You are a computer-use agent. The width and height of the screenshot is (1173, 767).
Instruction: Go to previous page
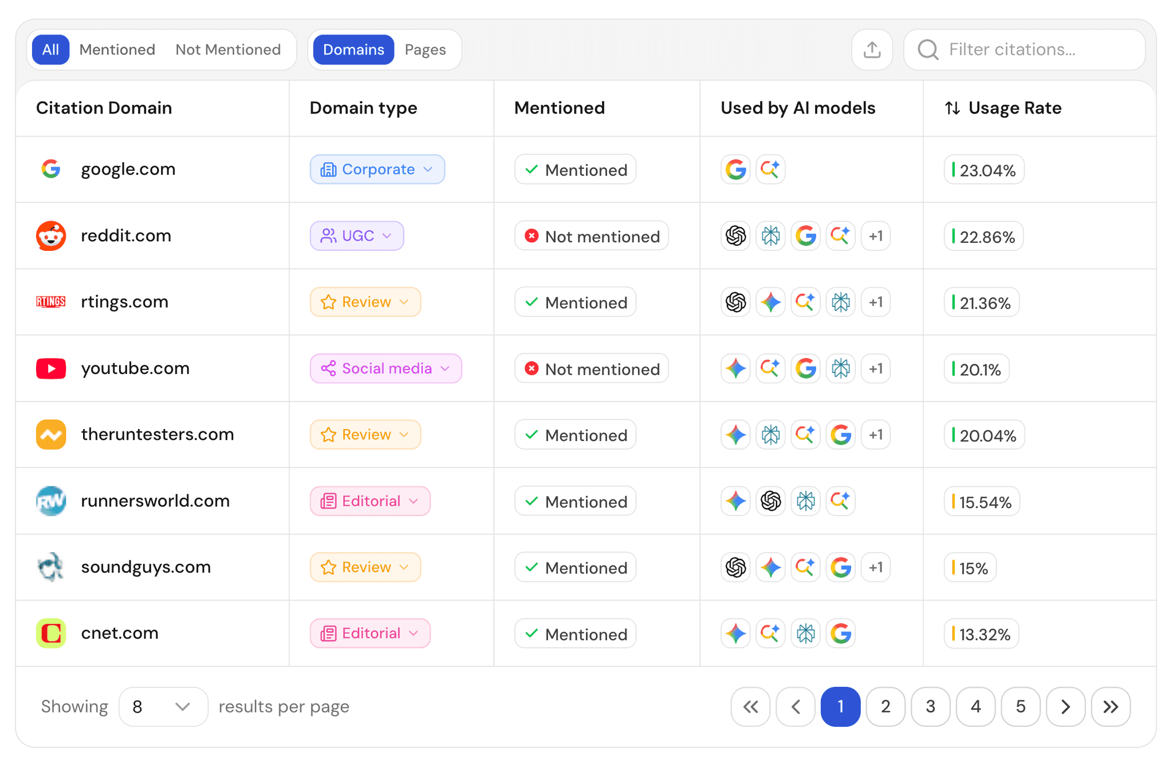pyautogui.click(x=796, y=707)
